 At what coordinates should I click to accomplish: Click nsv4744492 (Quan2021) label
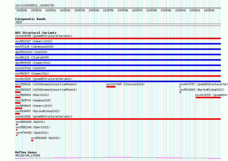tap(32, 133)
